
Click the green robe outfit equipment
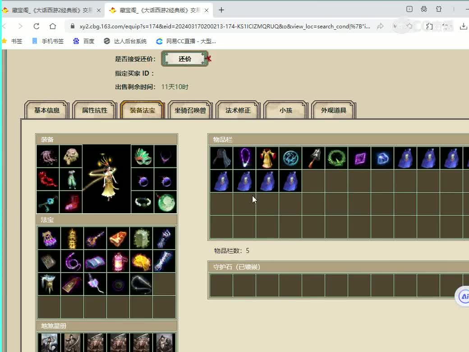[x=71, y=179]
